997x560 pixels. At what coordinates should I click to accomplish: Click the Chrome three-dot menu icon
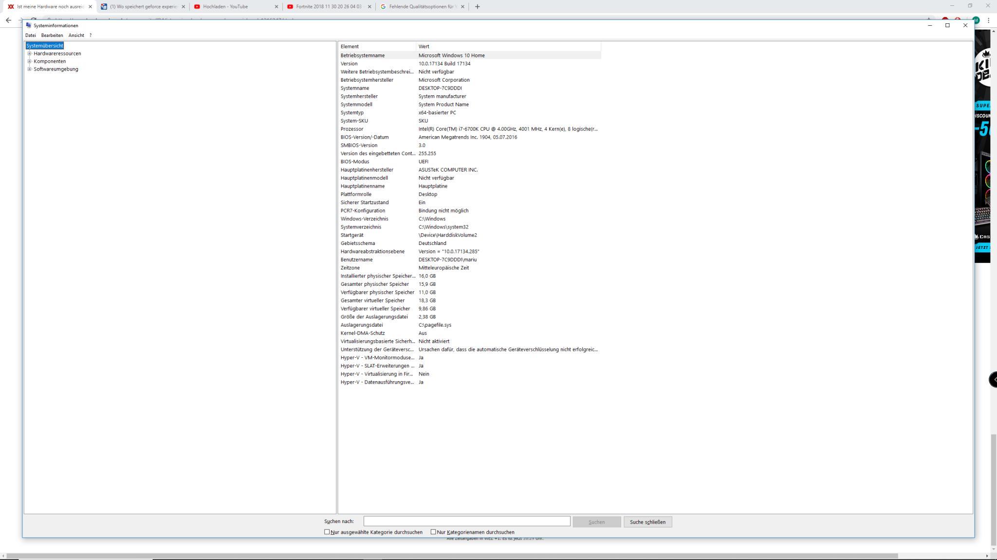(x=989, y=20)
